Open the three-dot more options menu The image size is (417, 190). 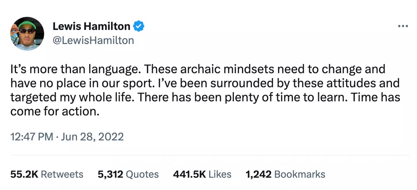pos(403,26)
